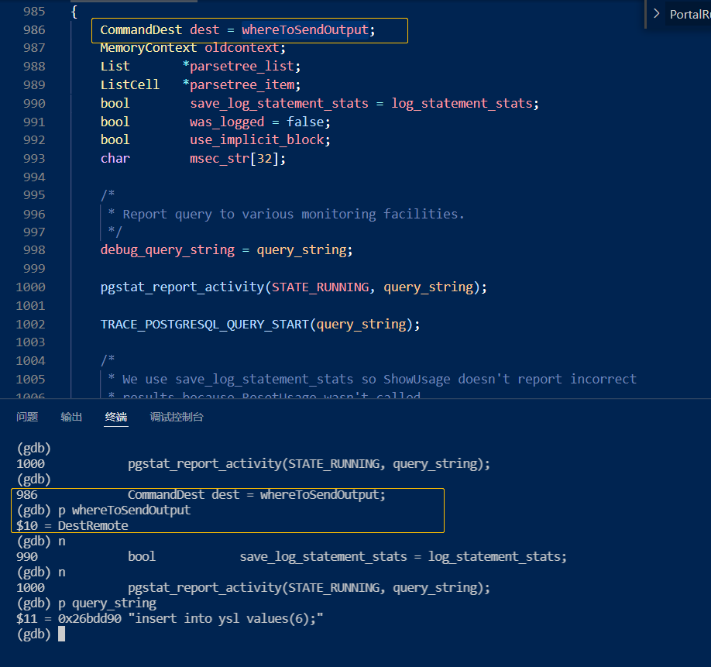
Task: Select the 终端 (Terminal) tab
Action: [116, 417]
